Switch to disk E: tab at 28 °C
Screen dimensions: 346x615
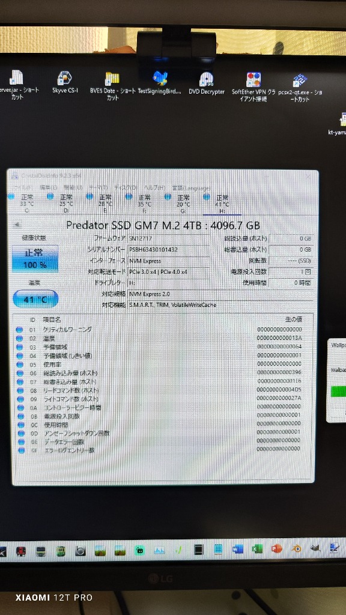[x=101, y=204]
